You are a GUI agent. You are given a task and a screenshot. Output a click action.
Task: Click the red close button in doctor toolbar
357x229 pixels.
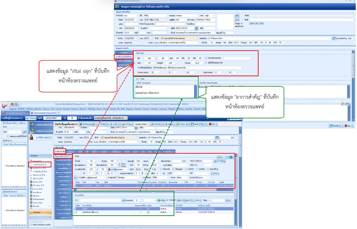point(212,124)
